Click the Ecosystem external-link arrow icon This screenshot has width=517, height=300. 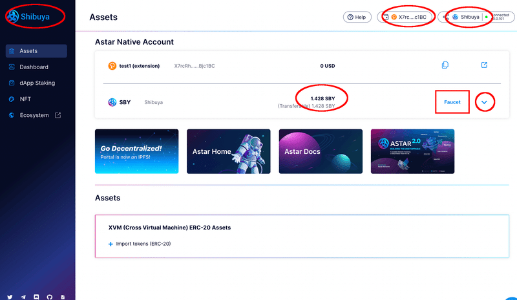58,115
